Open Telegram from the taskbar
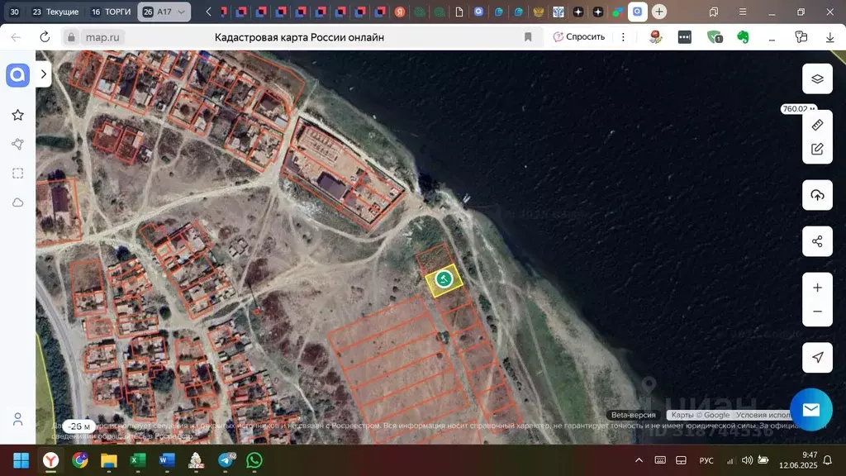 click(x=226, y=460)
